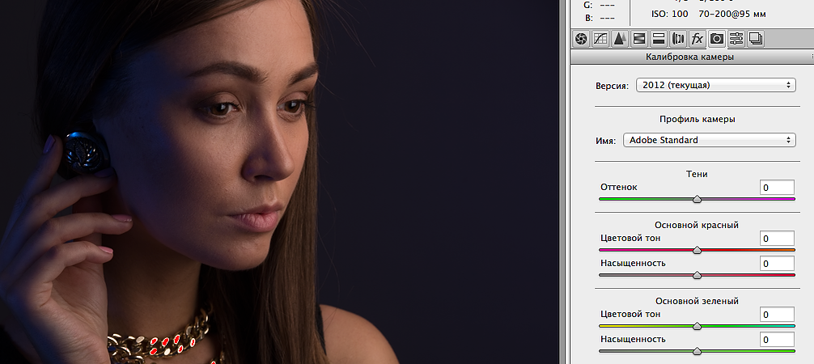Open the HSL / Grayscale panel tab
The image size is (814, 364).
[639, 39]
